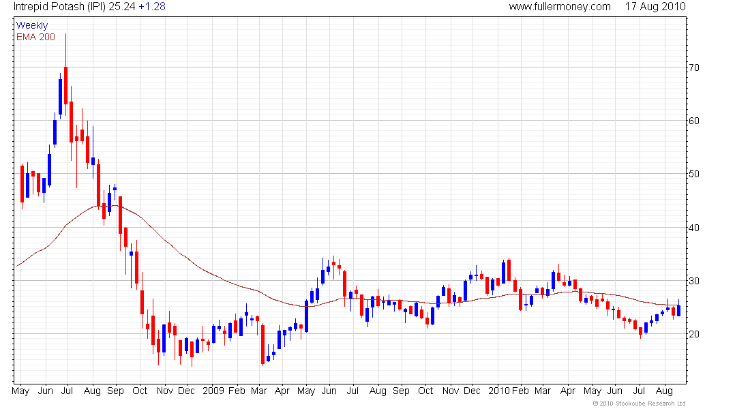Click the 20 price axis label
Image resolution: width=750 pixels, height=409 pixels.
(x=693, y=334)
